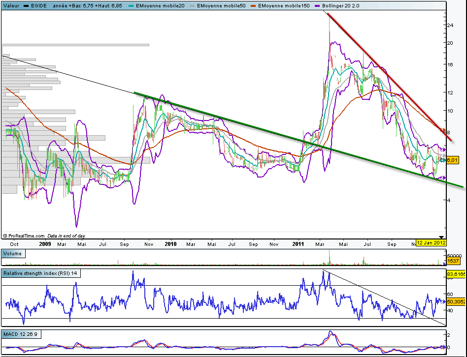Click the ProRealTime copyright icon

pos(5,236)
